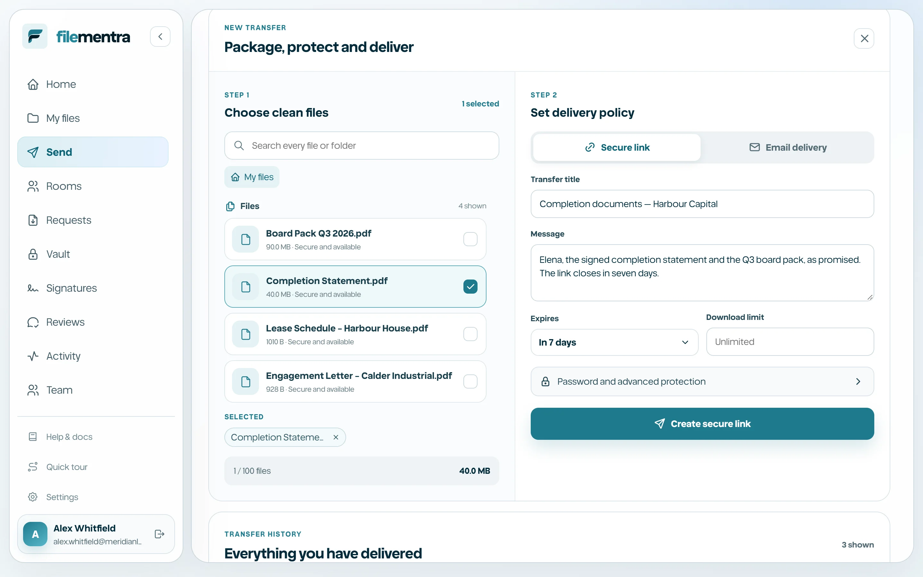Click the My files breadcrumb chip
923x577 pixels.
coord(252,177)
